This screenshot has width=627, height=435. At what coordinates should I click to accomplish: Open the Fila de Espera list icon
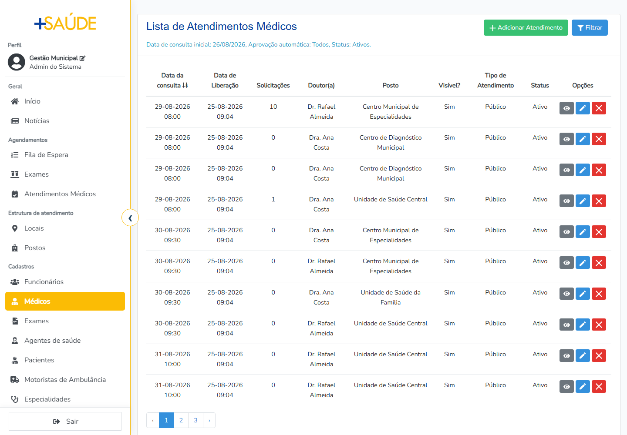pos(15,155)
